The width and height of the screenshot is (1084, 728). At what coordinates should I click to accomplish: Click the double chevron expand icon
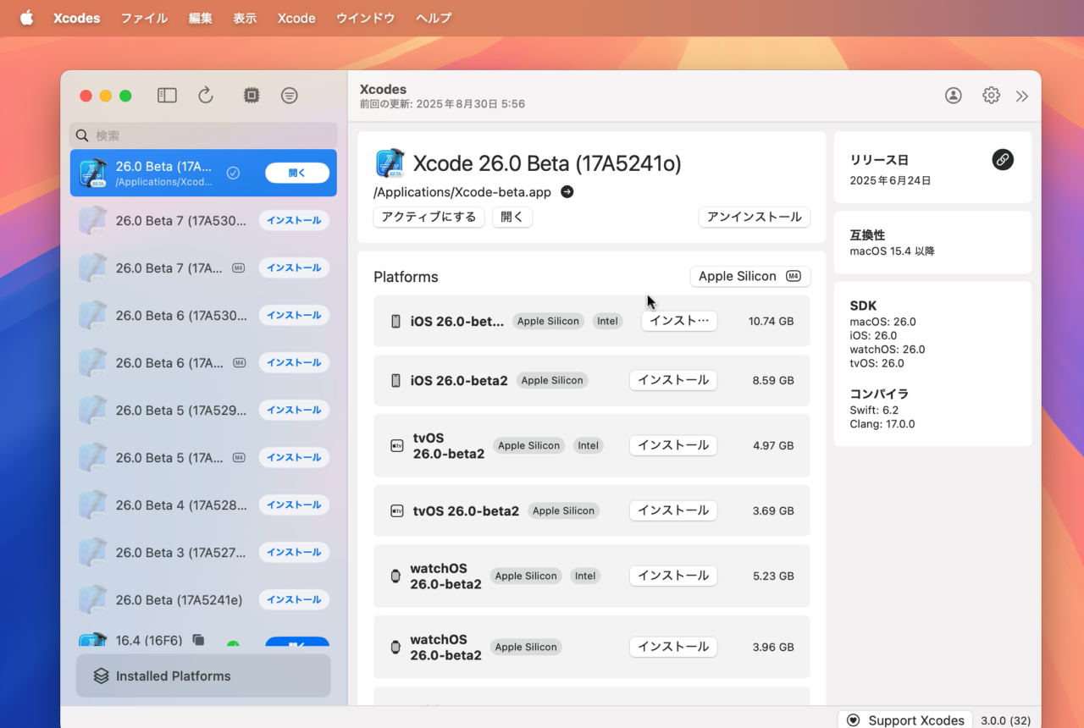pos(1021,96)
